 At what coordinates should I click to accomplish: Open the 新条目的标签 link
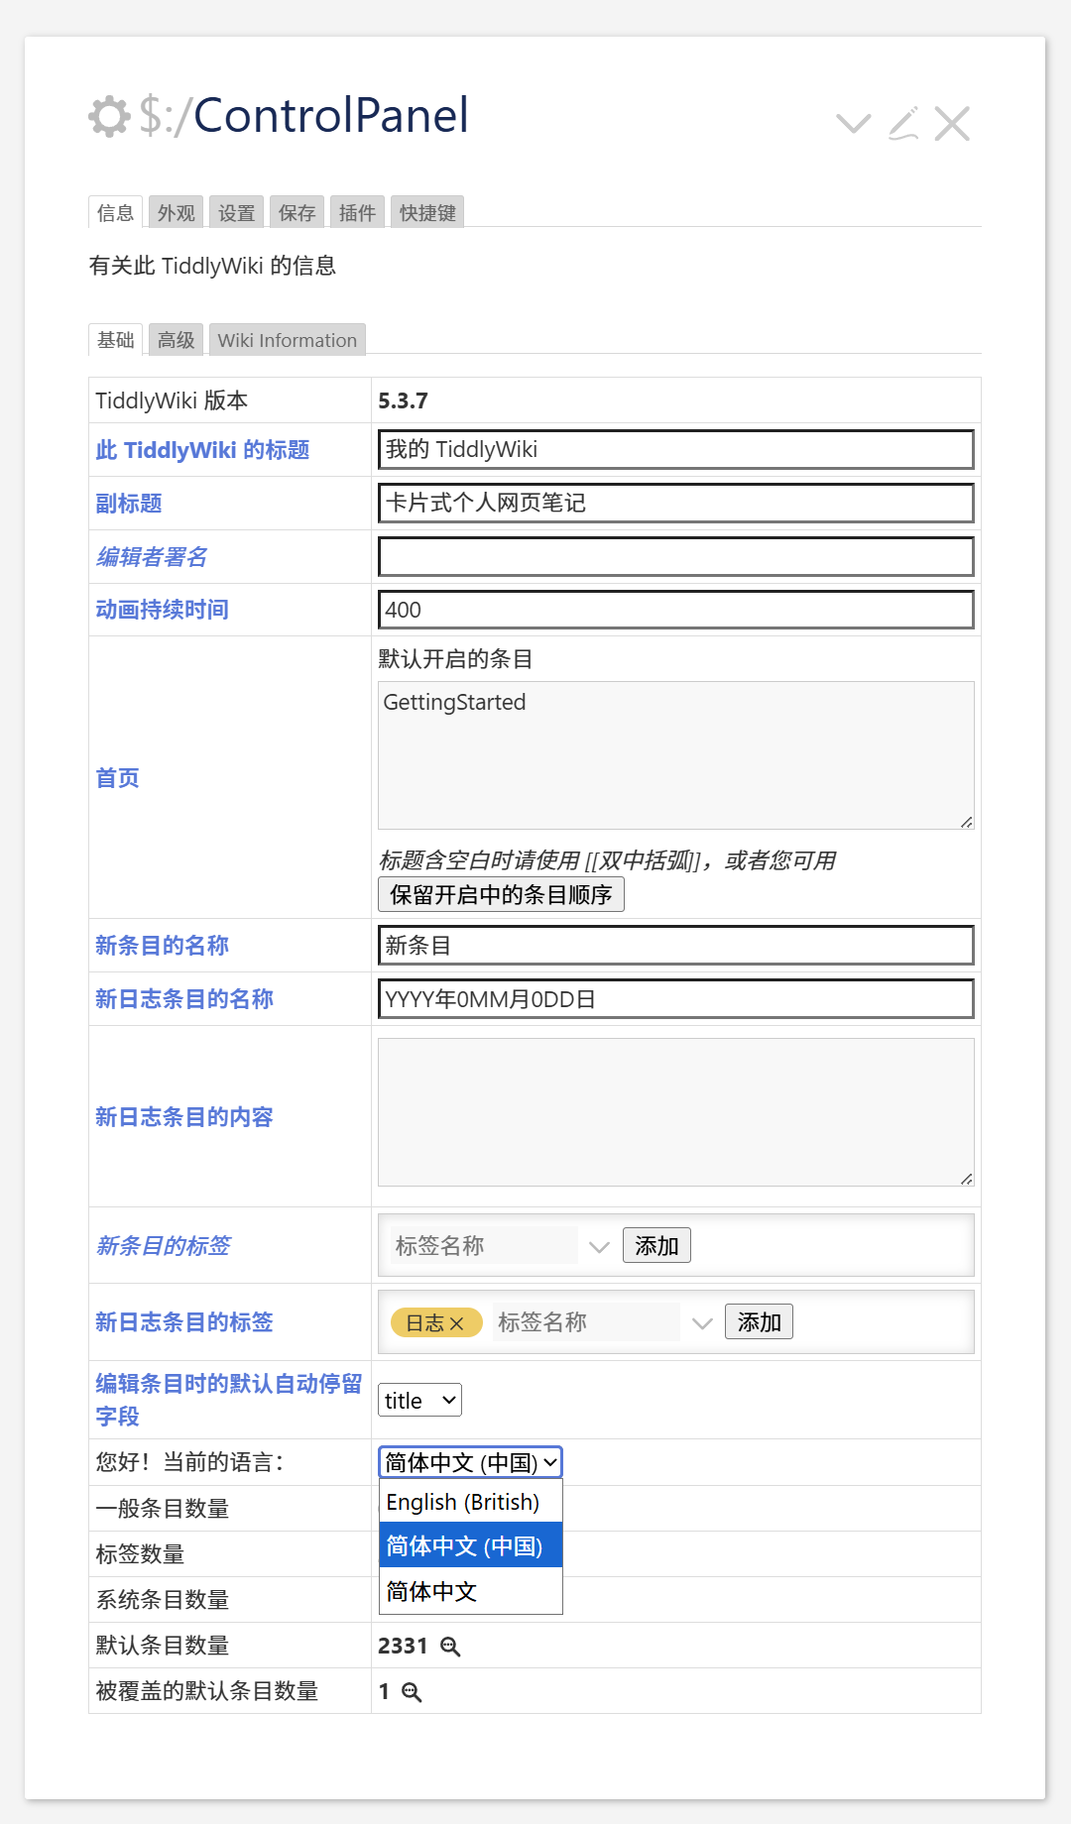[x=163, y=1246]
